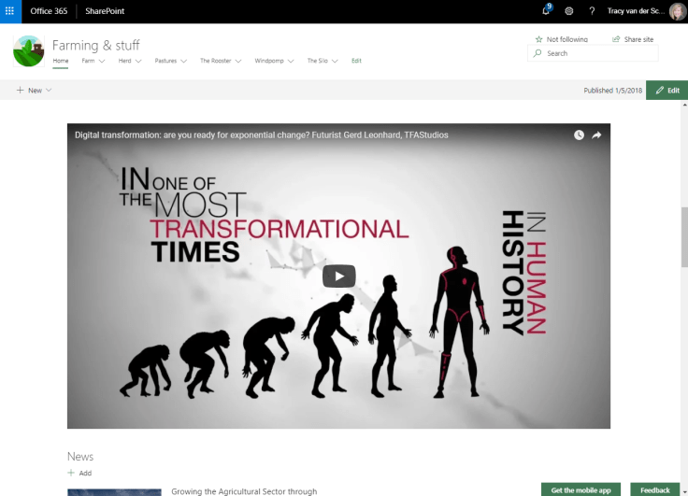This screenshot has width=688, height=496.
Task: Open Tracy's profile picture menu
Action: tap(676, 11)
